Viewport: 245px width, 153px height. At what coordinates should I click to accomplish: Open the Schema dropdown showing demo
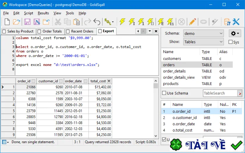click(203, 33)
